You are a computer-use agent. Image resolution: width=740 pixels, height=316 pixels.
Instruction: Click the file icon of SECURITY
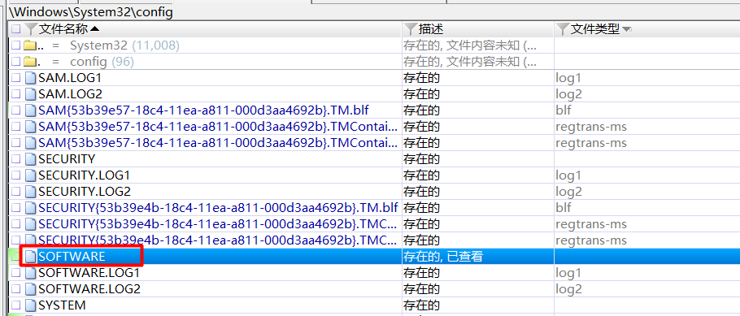(x=31, y=159)
